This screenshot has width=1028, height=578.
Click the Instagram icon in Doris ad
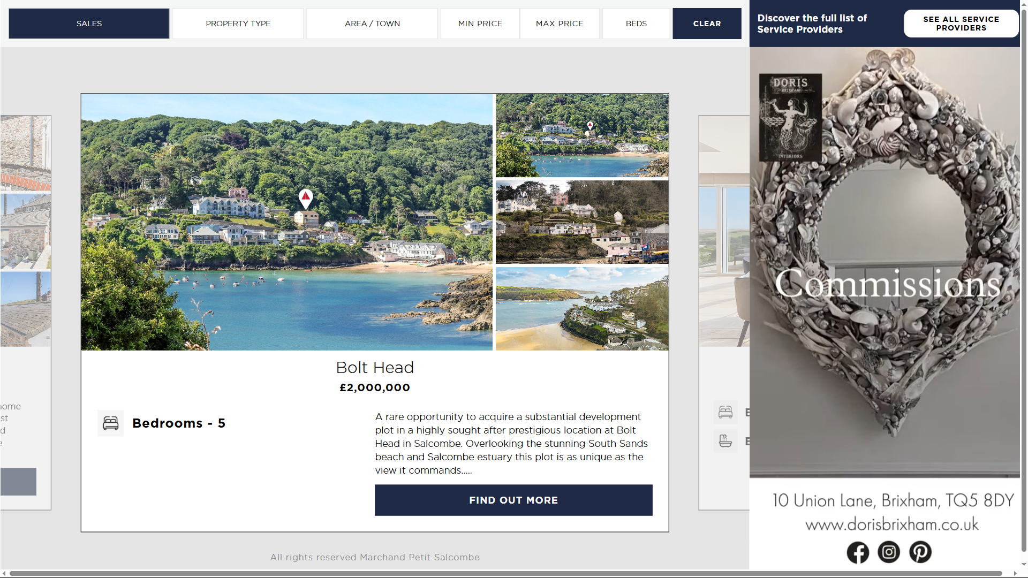[x=889, y=552]
